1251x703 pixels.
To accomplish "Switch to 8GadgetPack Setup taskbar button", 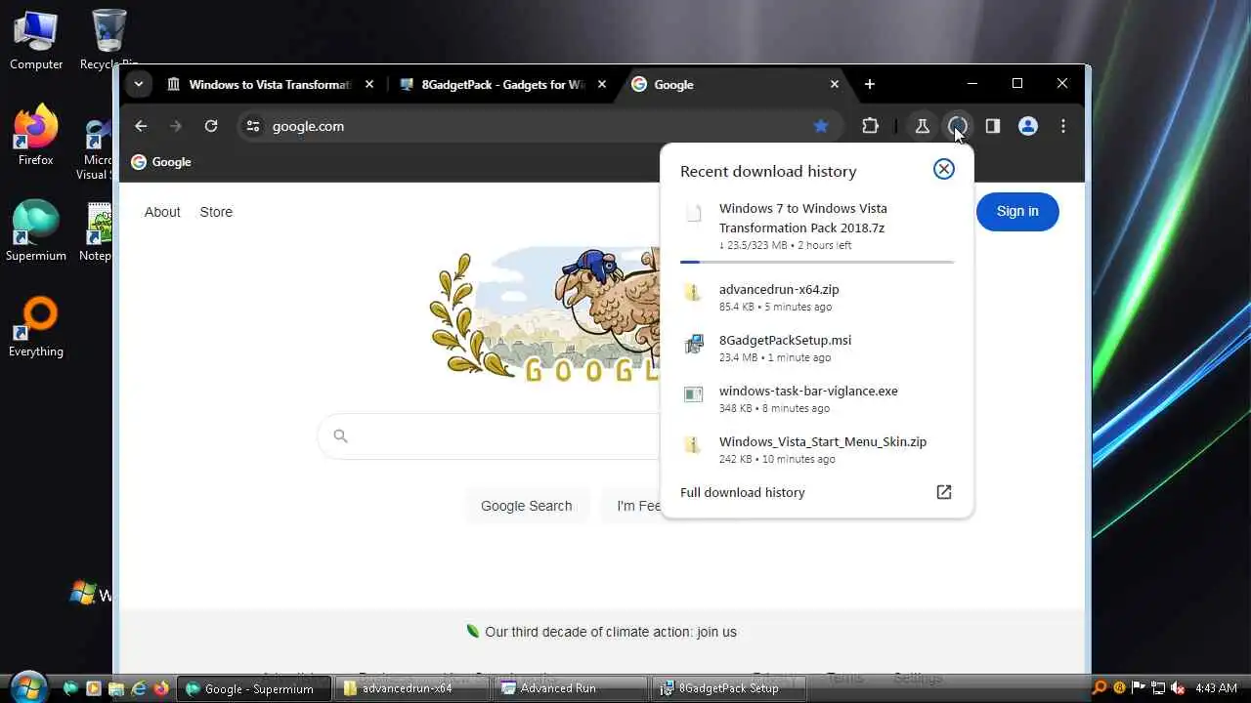I will click(x=730, y=688).
